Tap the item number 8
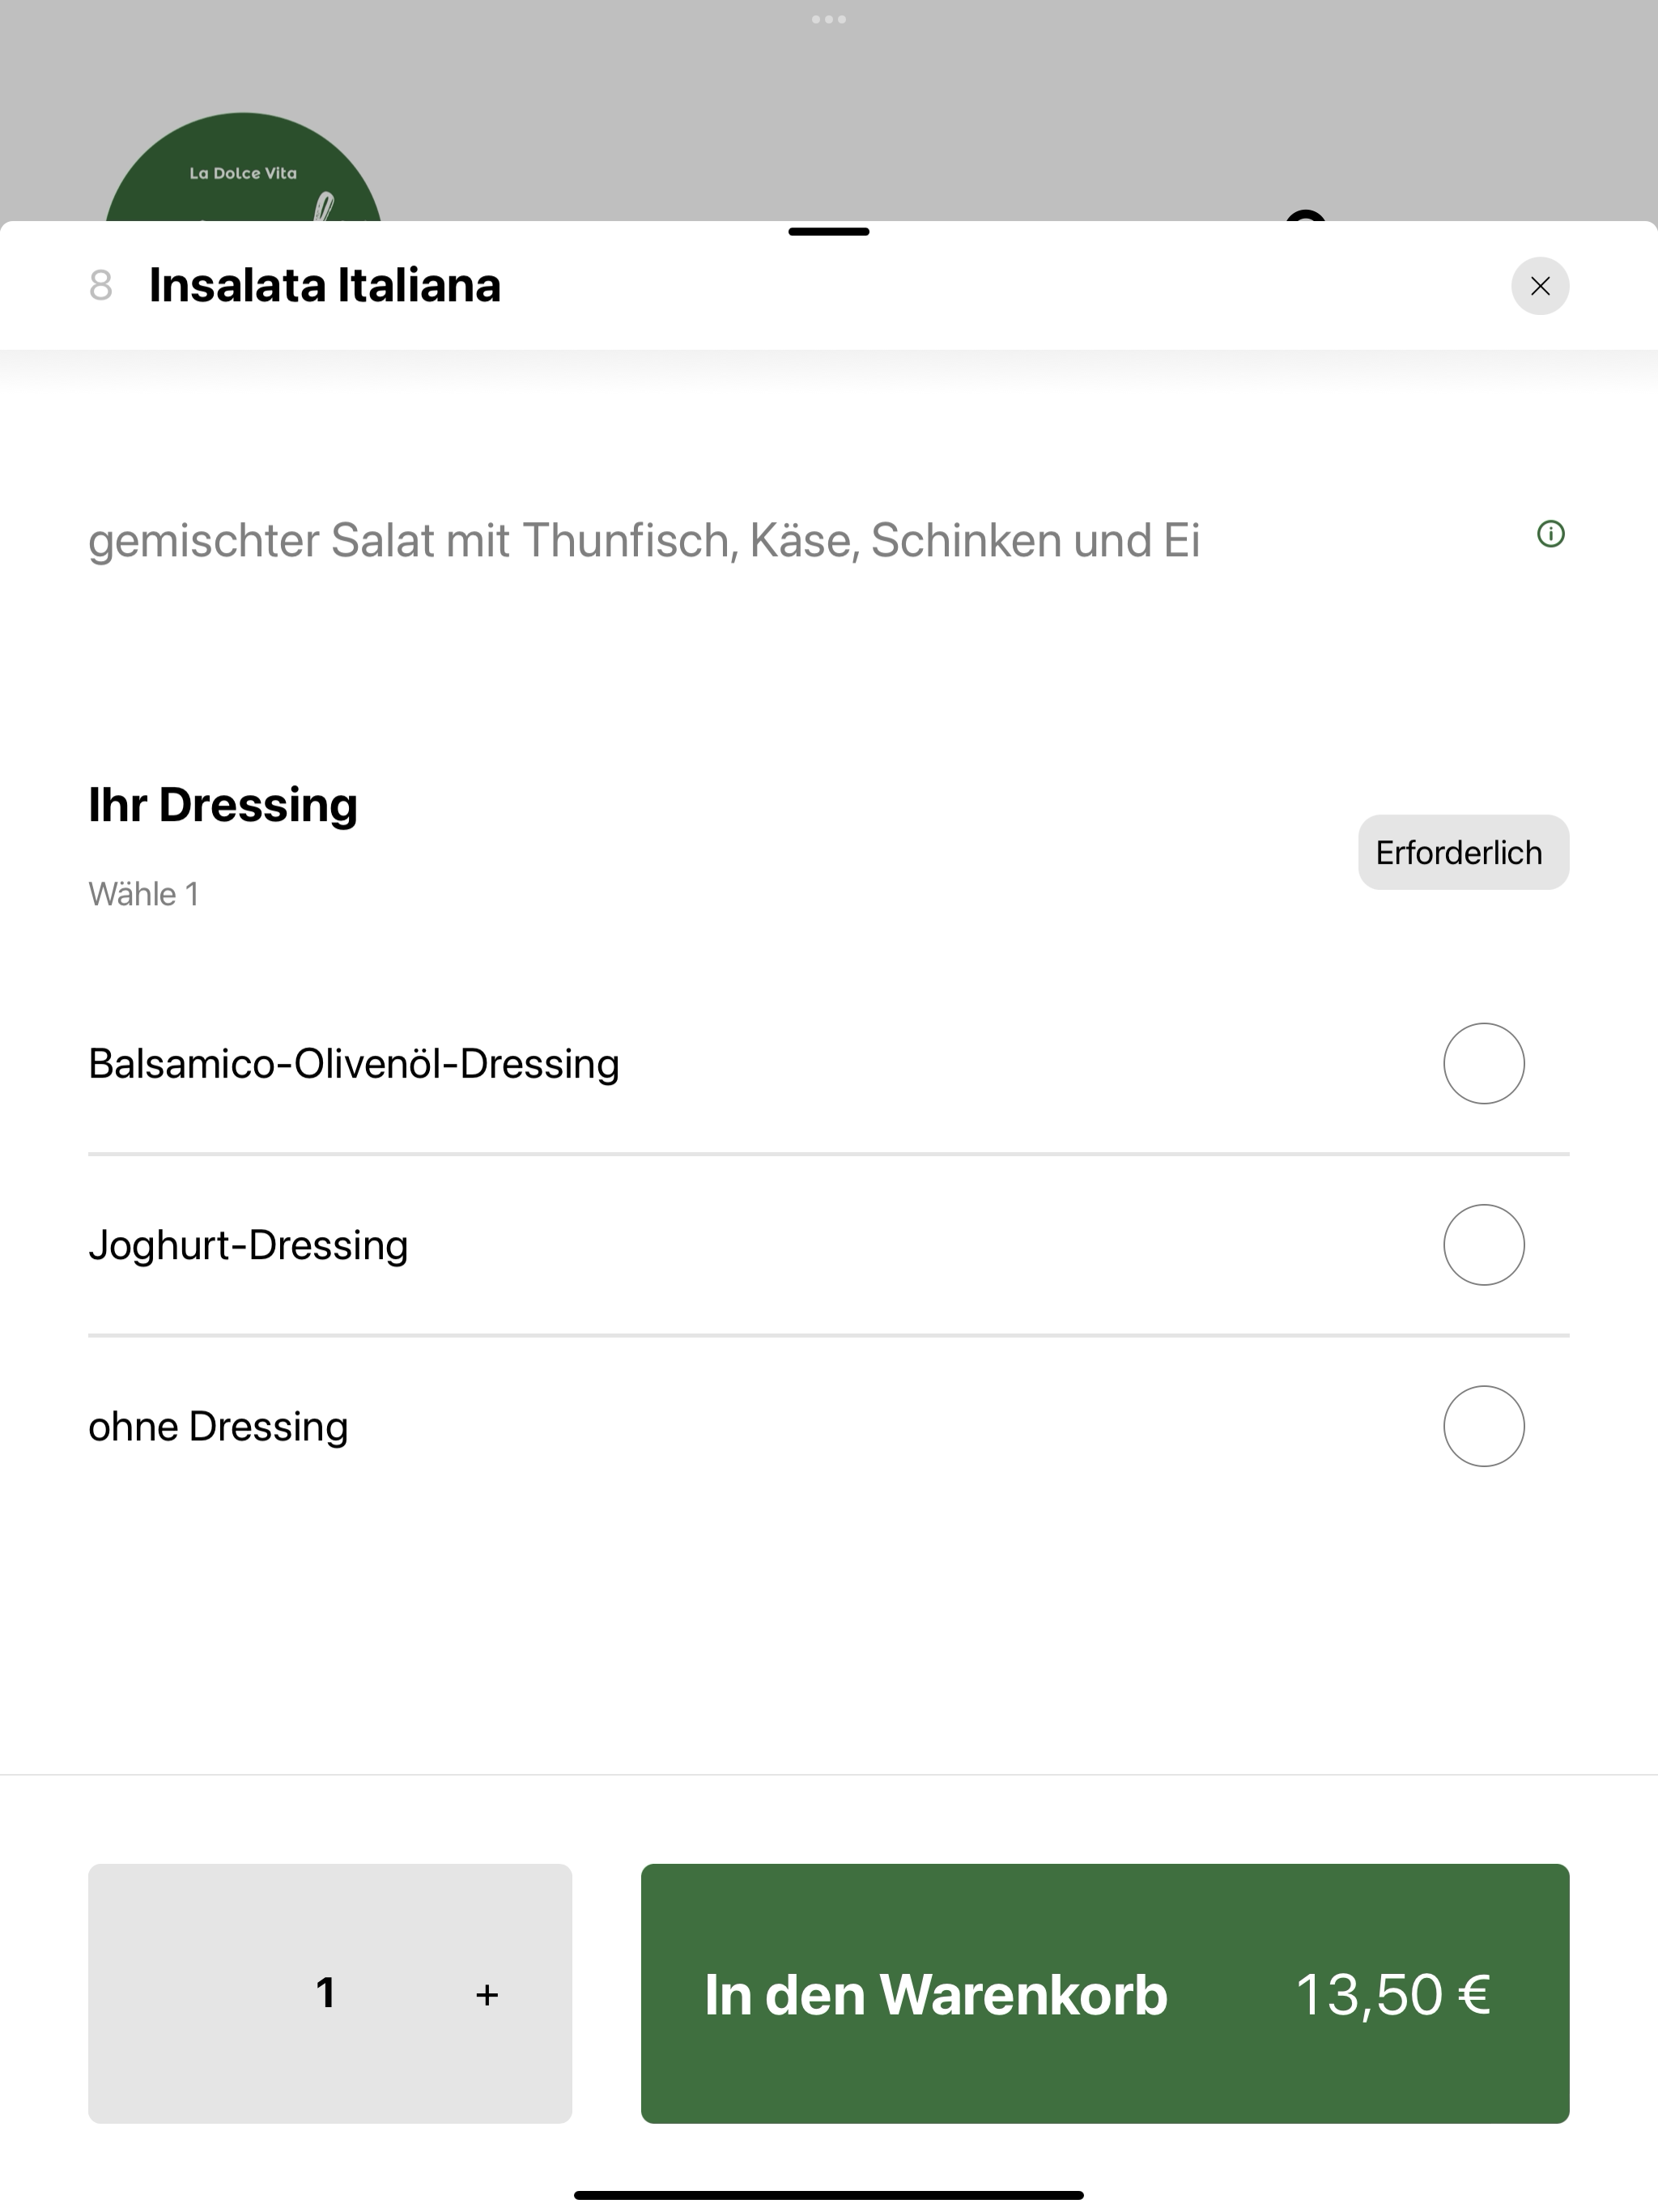Image resolution: width=1658 pixels, height=2212 pixels. tap(100, 286)
